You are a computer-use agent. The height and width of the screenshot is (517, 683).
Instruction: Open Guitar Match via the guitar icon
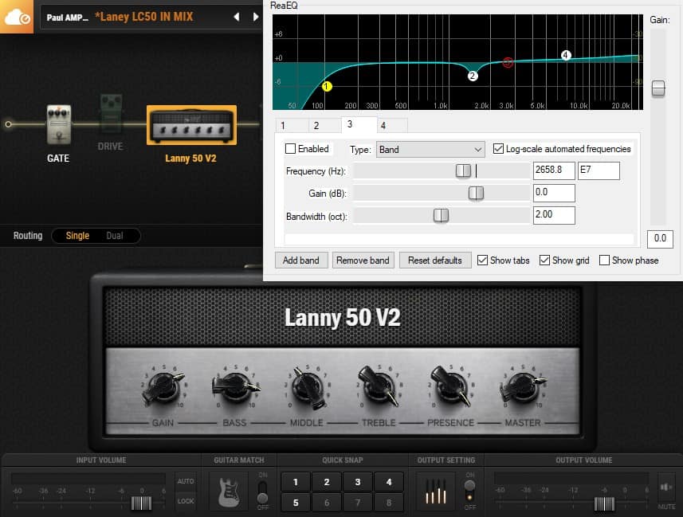point(229,492)
